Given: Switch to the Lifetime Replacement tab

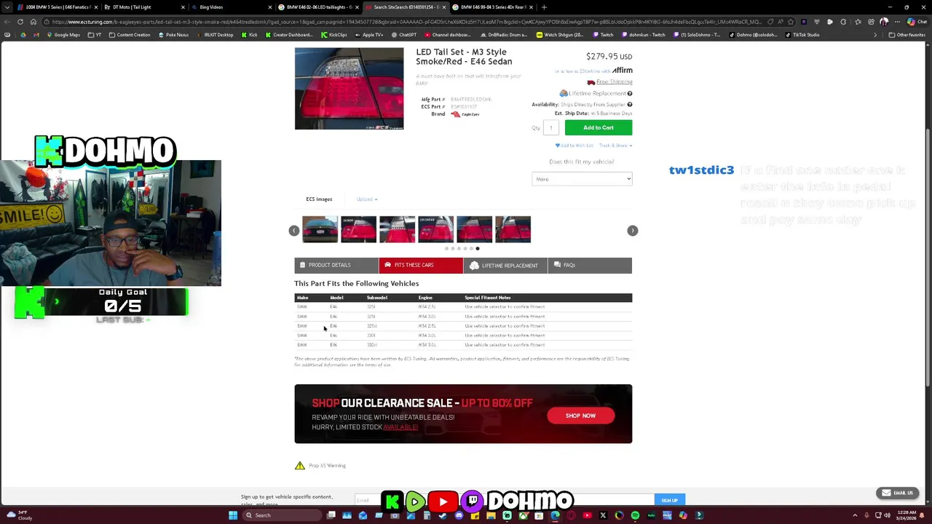Looking at the screenshot, I should (x=505, y=265).
